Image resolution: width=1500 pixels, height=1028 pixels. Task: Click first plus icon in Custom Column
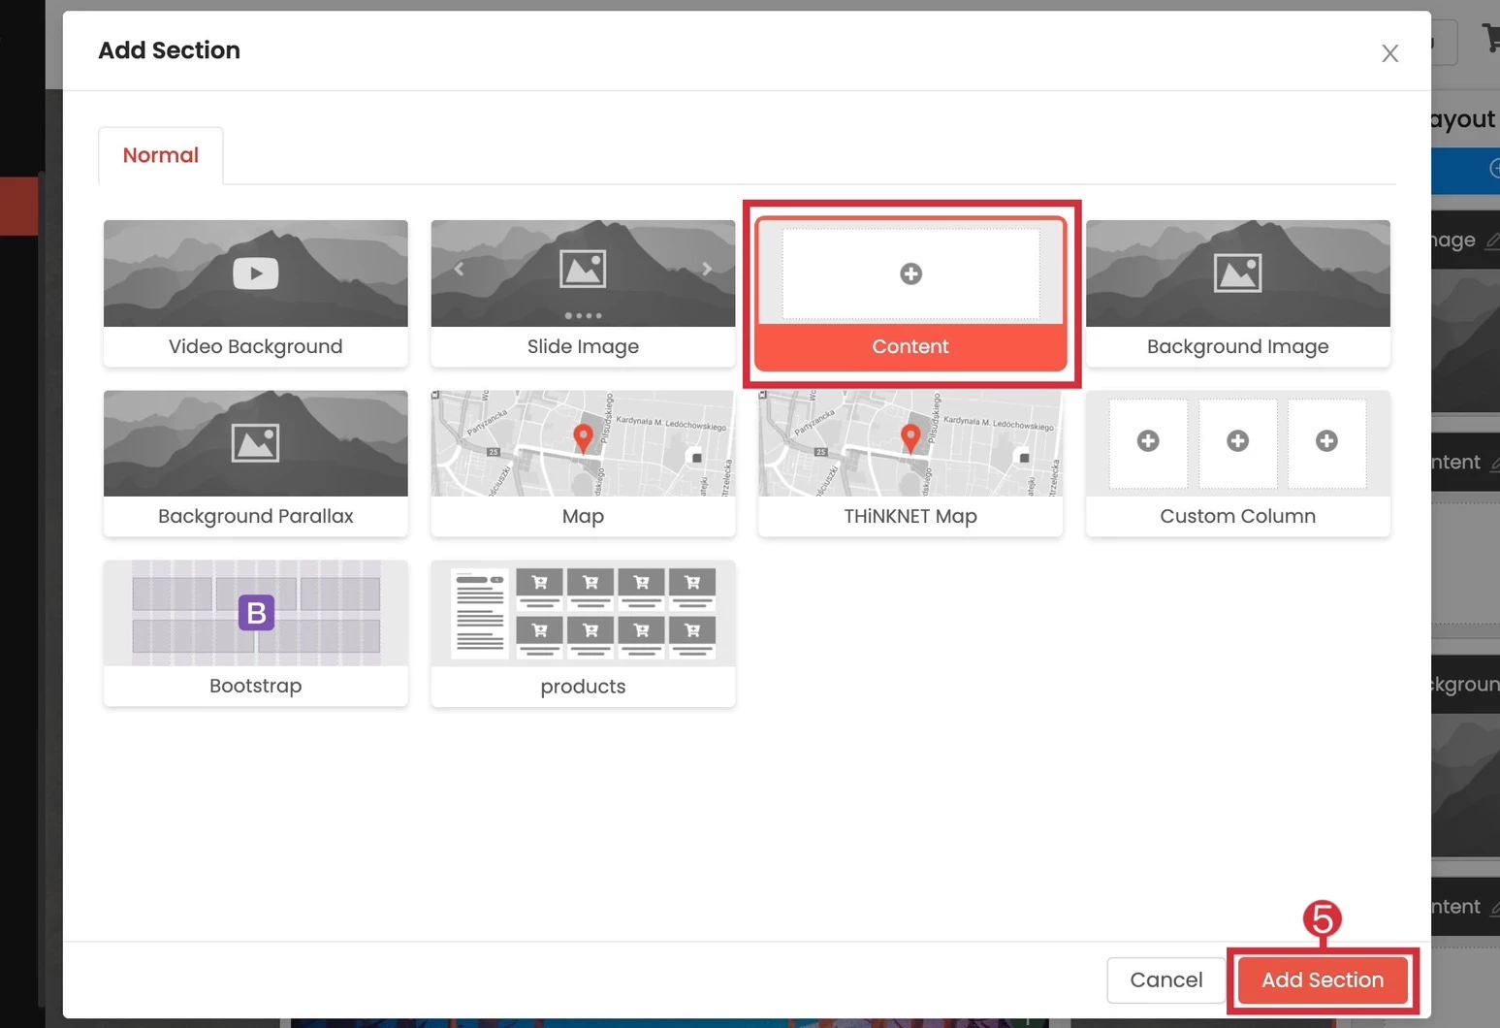(x=1148, y=441)
